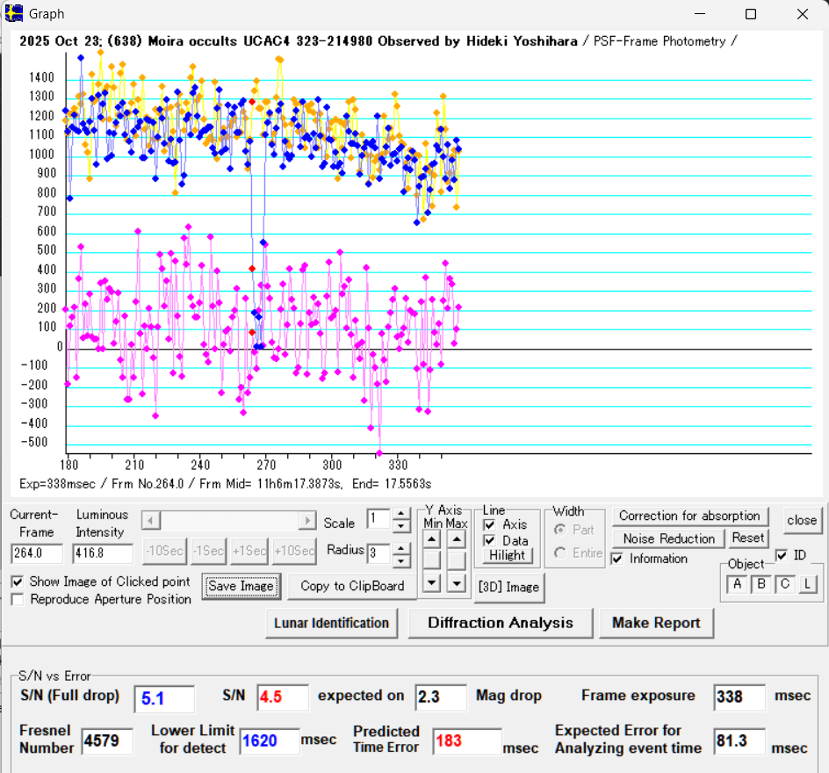Select Object A button
The height and width of the screenshot is (773, 829).
click(x=737, y=584)
